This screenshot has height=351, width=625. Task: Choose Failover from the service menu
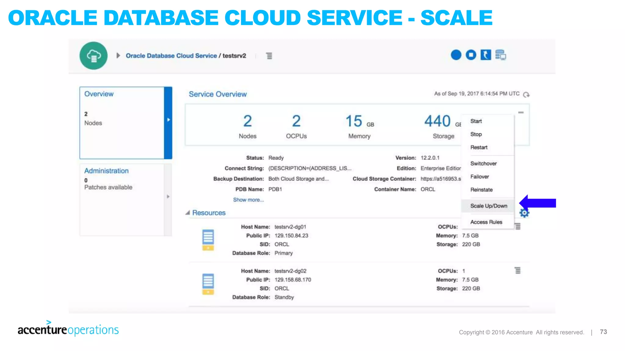click(x=479, y=177)
